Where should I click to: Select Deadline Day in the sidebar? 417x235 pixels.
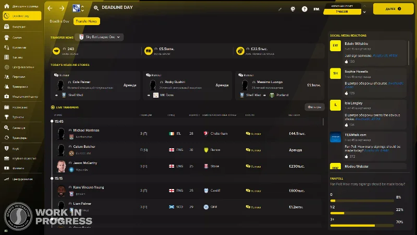pos(22,16)
